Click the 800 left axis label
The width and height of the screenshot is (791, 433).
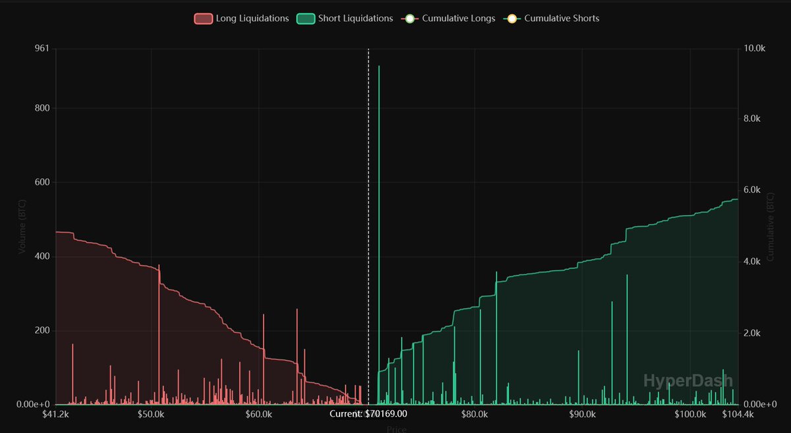click(42, 108)
